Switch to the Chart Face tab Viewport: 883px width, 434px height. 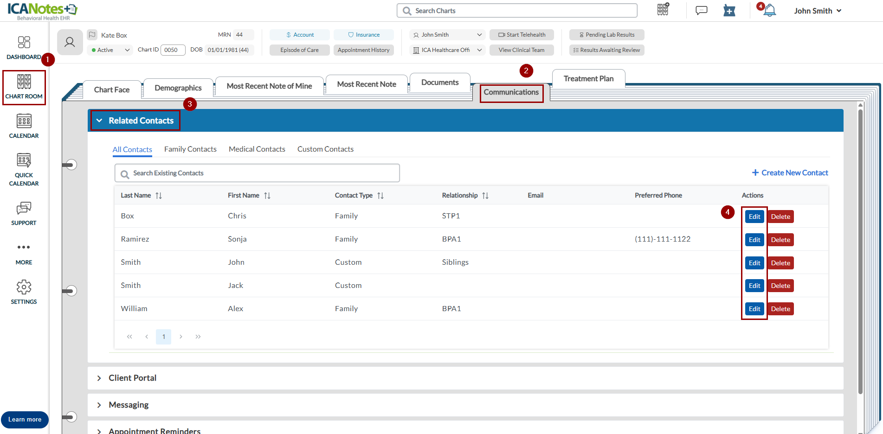[x=112, y=90]
